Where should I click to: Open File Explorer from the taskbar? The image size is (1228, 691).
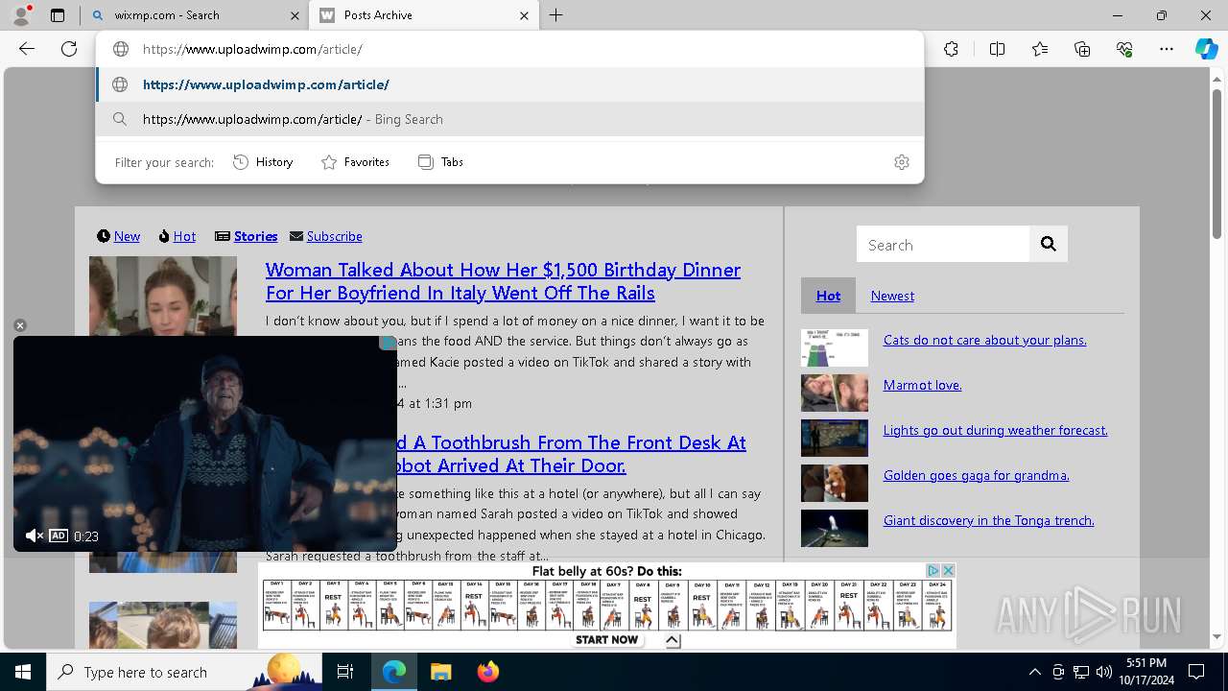[440, 672]
